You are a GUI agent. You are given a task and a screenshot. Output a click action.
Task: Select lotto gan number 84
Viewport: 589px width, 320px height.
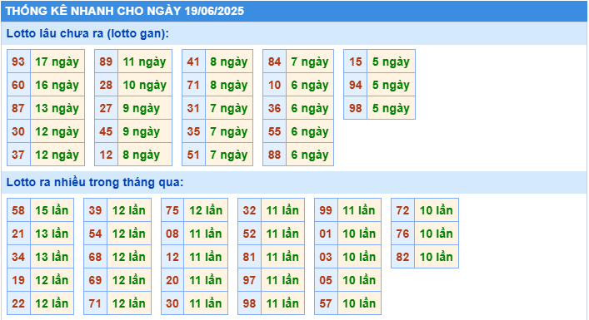[x=275, y=62]
